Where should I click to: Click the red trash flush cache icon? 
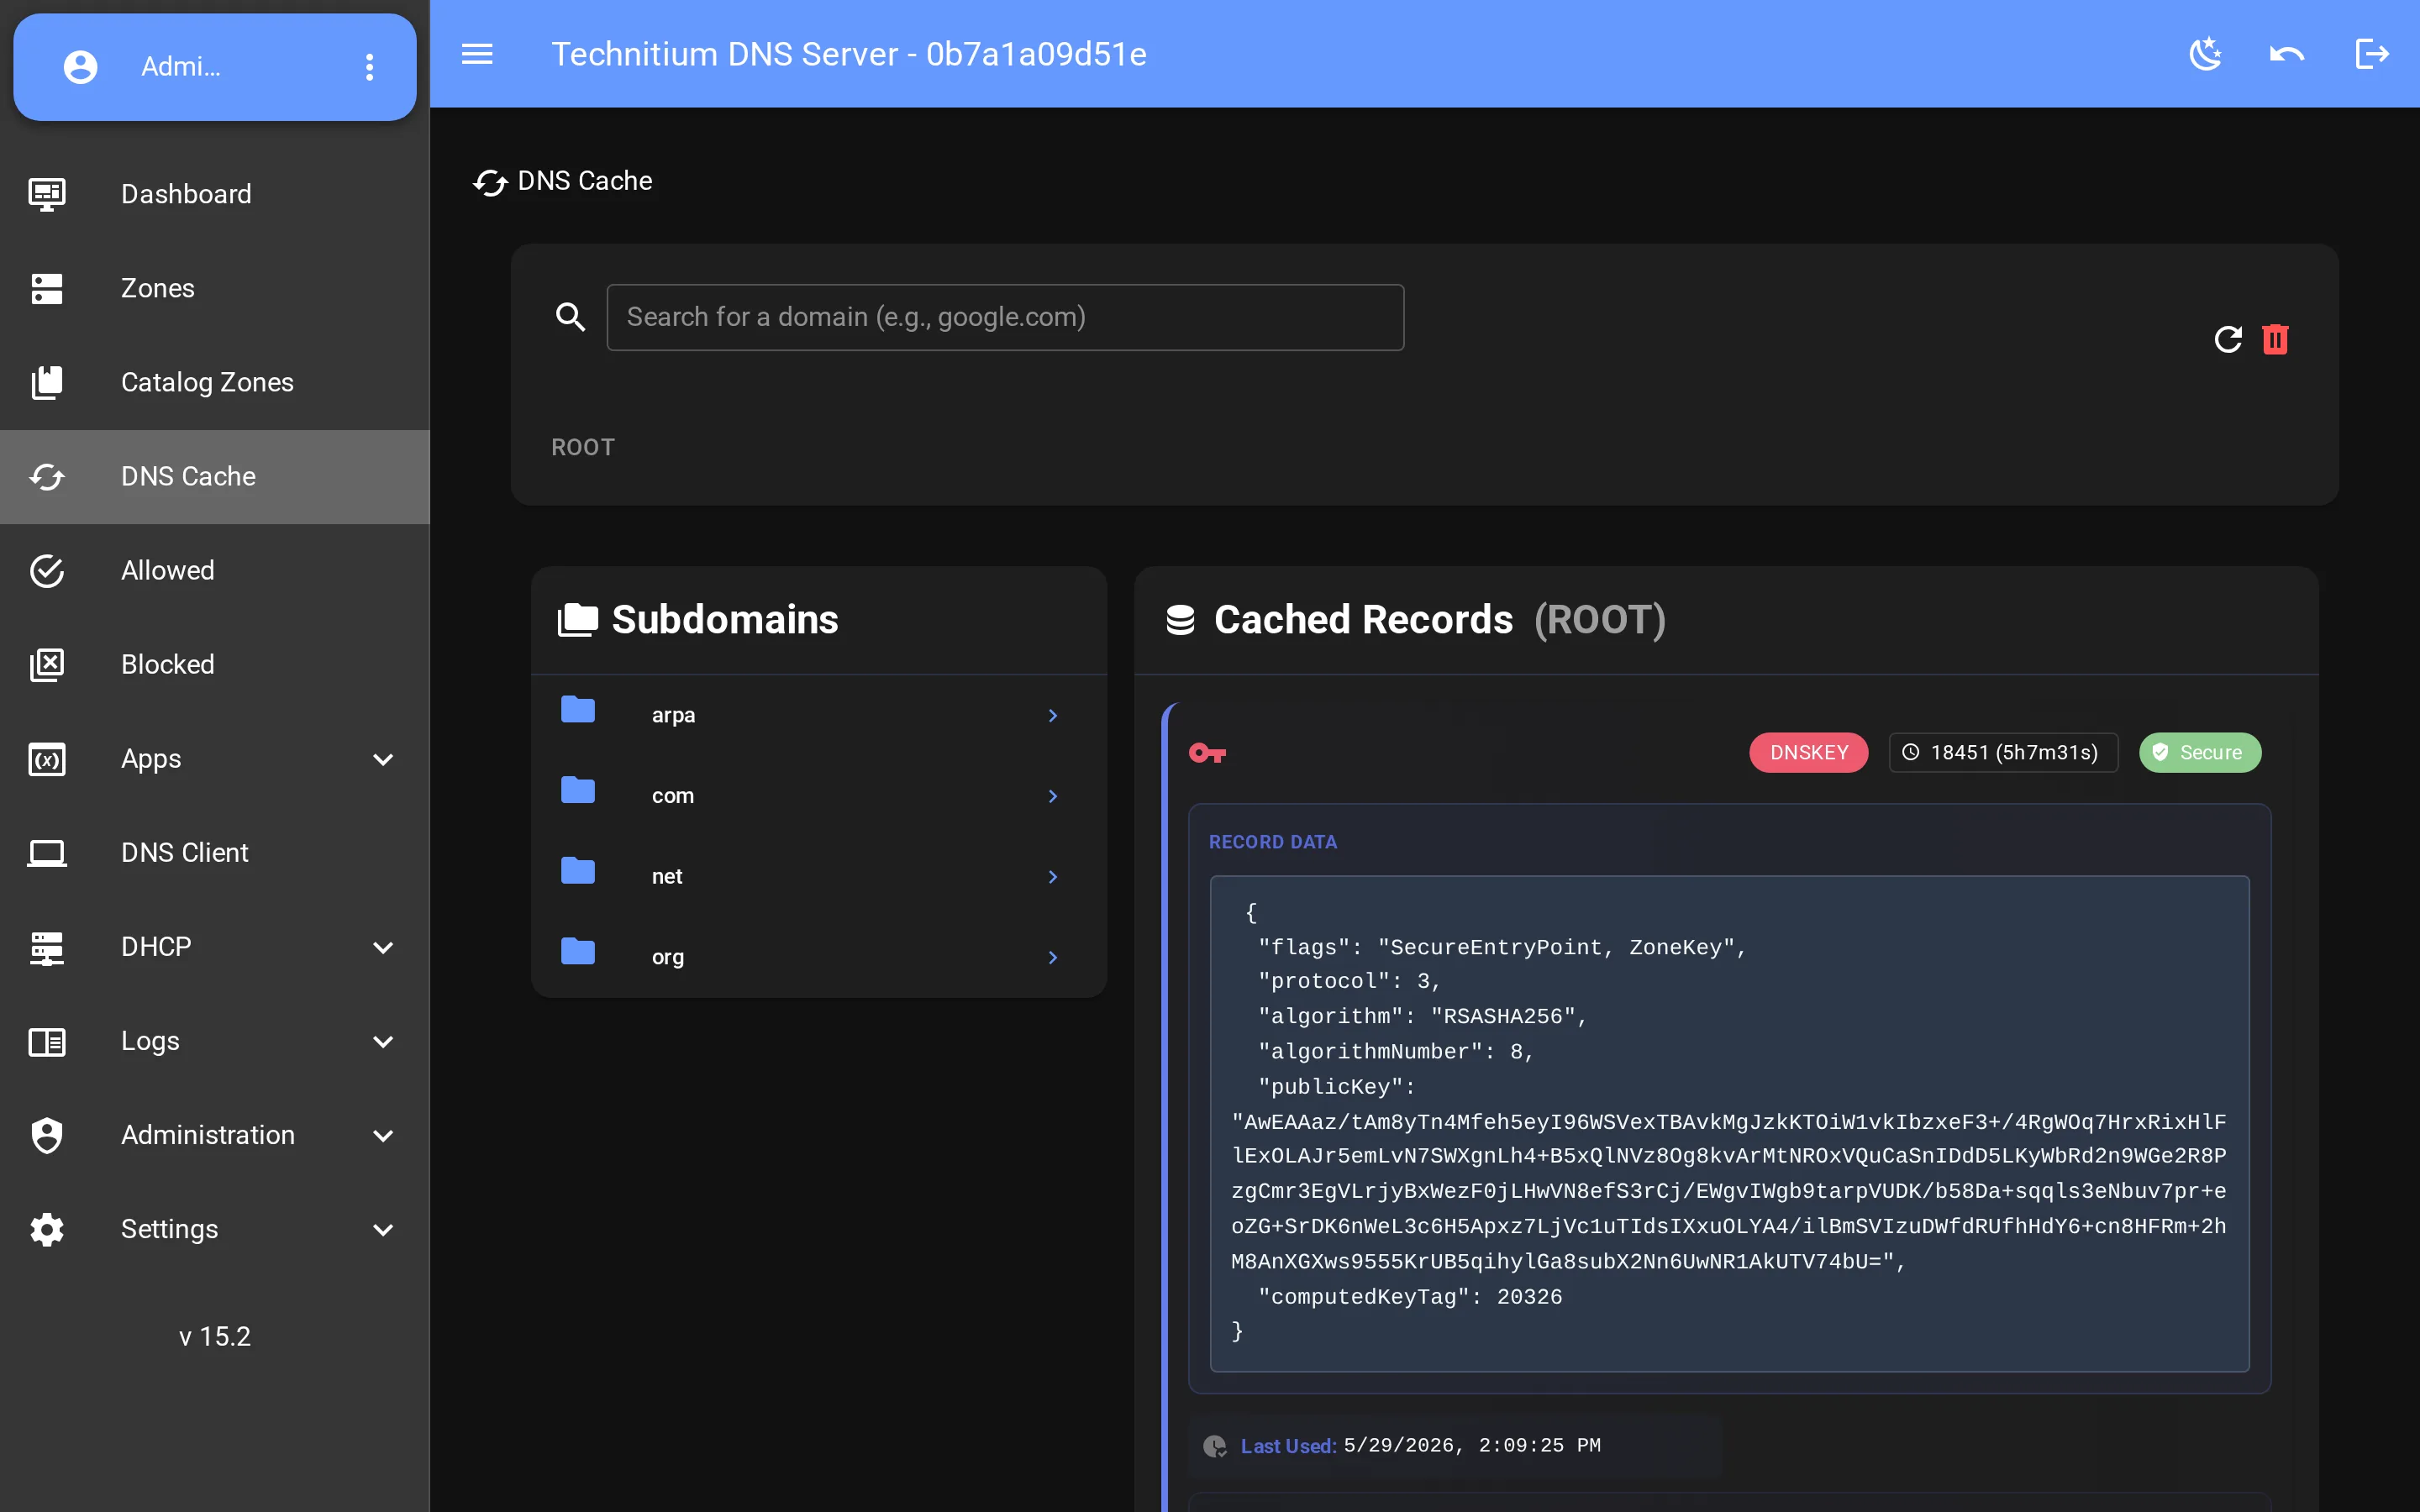click(2275, 339)
